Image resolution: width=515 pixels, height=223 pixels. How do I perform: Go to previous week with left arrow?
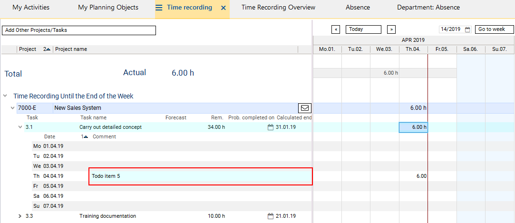[336, 29]
